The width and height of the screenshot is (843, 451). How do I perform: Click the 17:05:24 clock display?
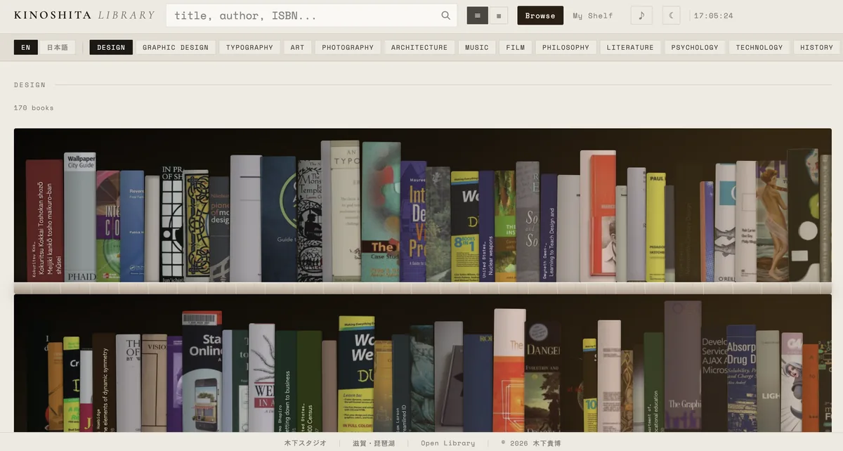(x=713, y=15)
